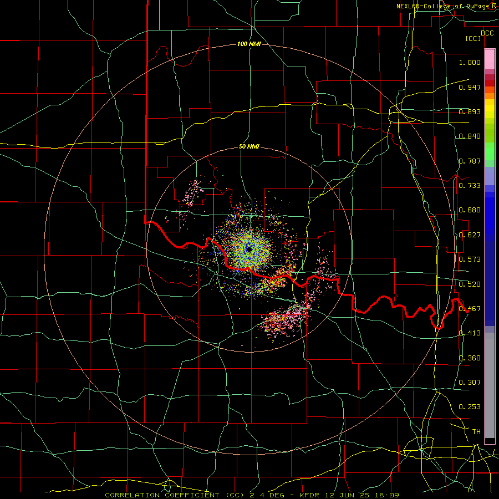Select the 0.787 legend value

tap(470, 161)
